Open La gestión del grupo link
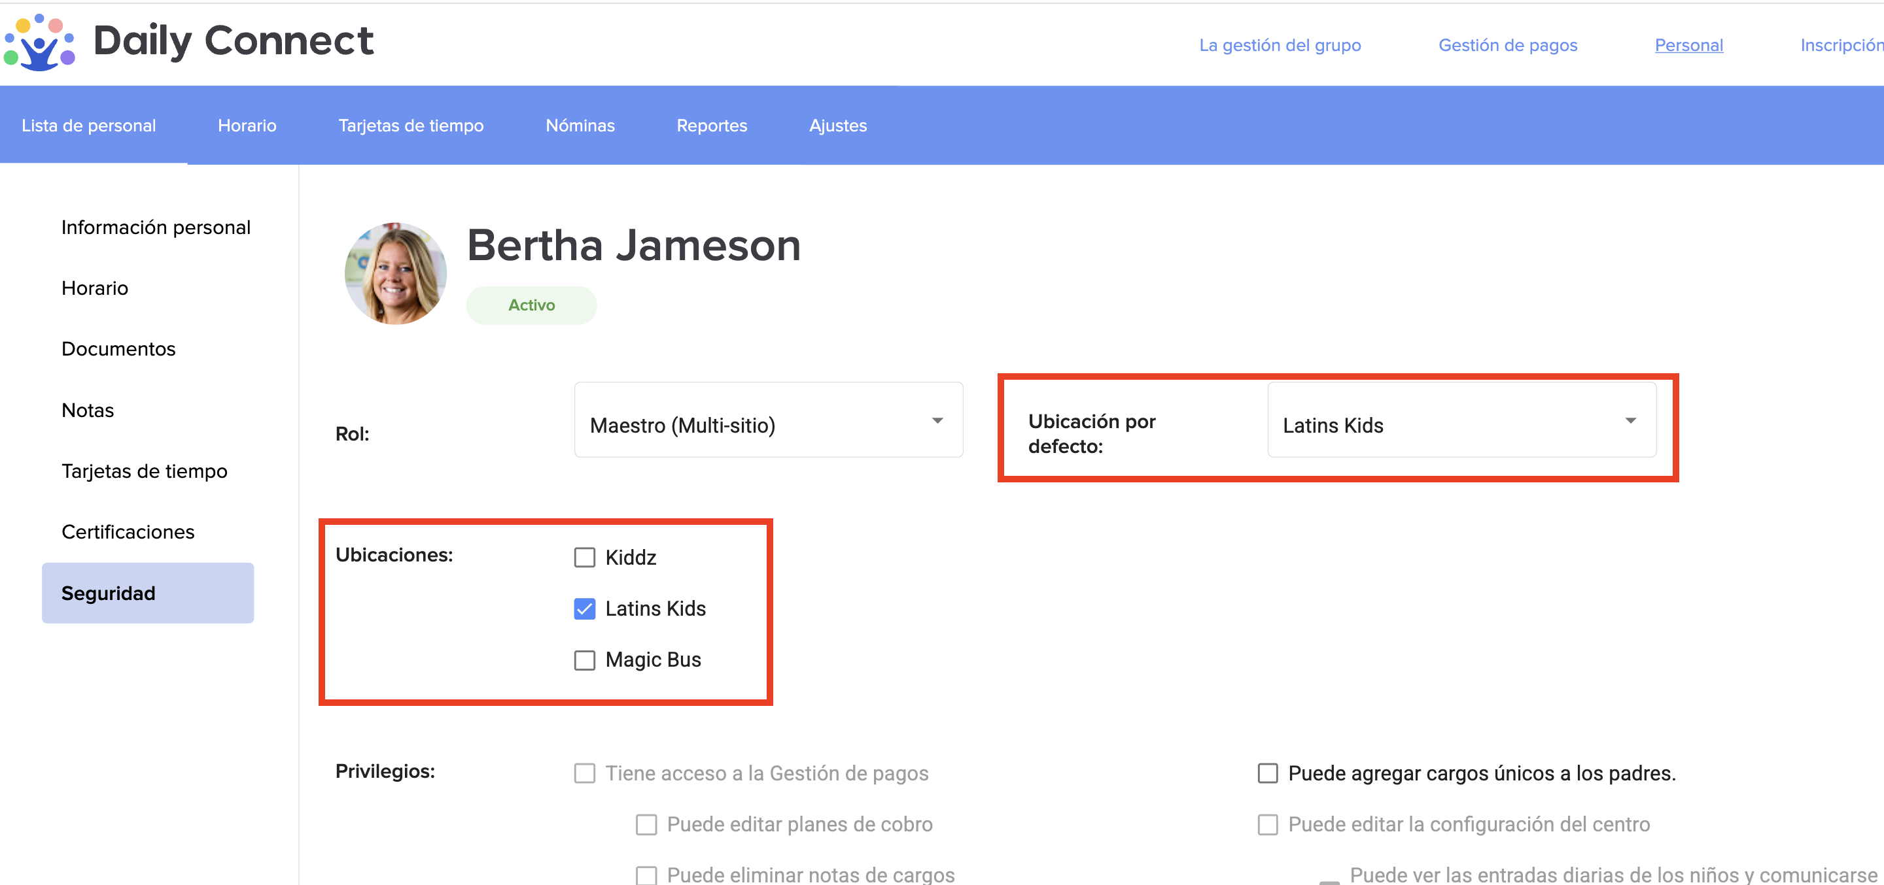 pos(1279,45)
